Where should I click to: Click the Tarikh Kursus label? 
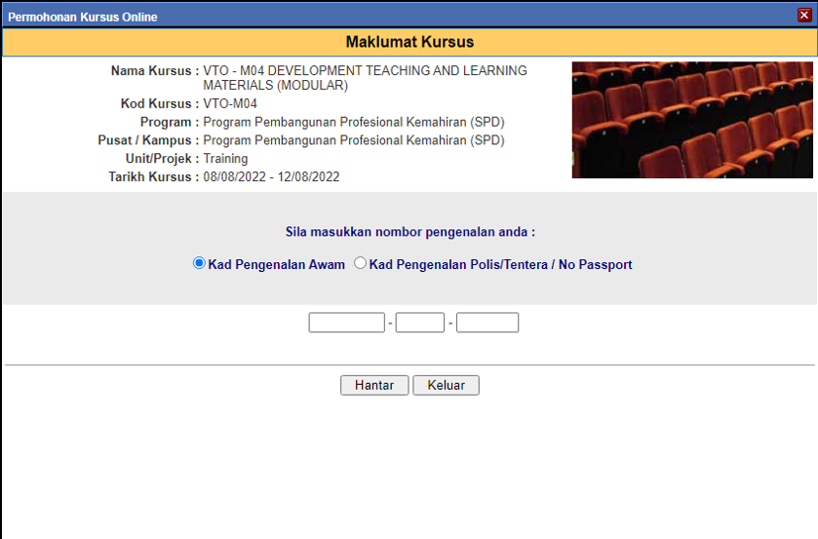pos(153,176)
